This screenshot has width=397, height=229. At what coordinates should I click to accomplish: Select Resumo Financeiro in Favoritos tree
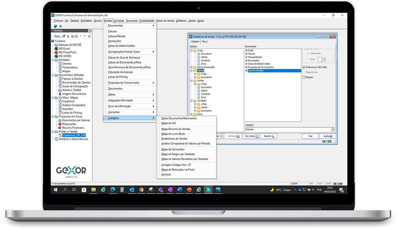pyautogui.click(x=73, y=128)
